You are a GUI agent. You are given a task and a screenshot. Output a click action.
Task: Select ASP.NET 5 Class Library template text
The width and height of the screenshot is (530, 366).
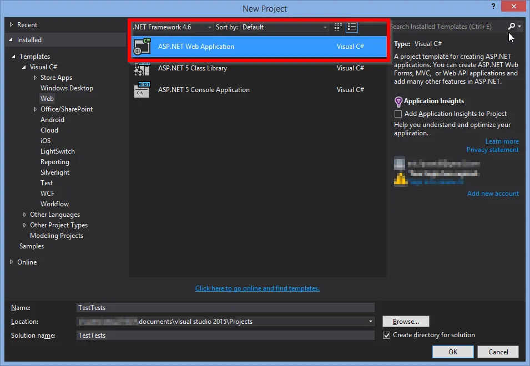tap(193, 68)
